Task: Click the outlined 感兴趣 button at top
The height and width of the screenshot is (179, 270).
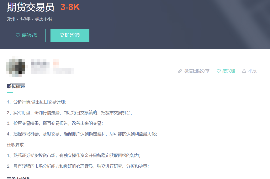Action: click(x=26, y=35)
